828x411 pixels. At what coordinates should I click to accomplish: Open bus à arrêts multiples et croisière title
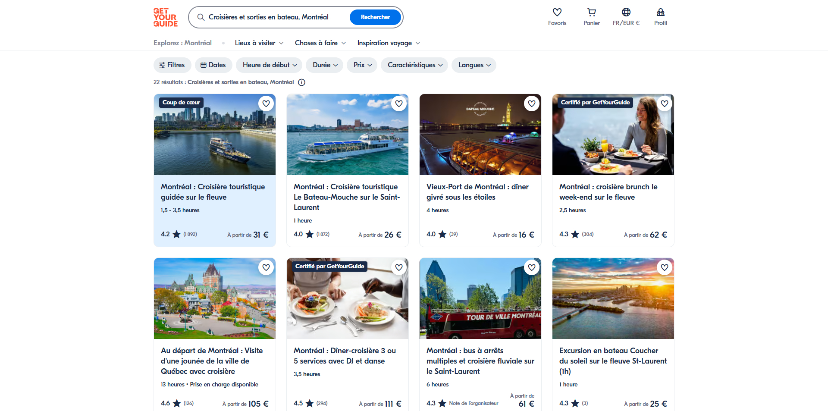(480, 361)
